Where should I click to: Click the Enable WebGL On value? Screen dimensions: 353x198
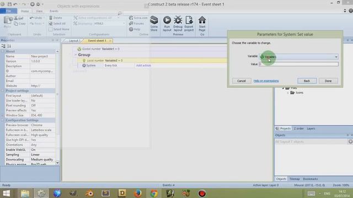coord(42,150)
